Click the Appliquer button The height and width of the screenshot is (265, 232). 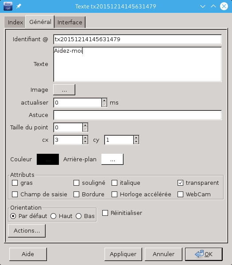[x=123, y=254]
